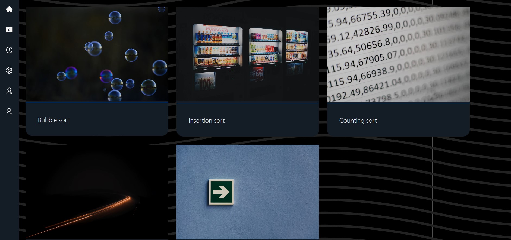511x240 pixels.
Task: Open the Counting sort numbers image
Action: [x=398, y=54]
